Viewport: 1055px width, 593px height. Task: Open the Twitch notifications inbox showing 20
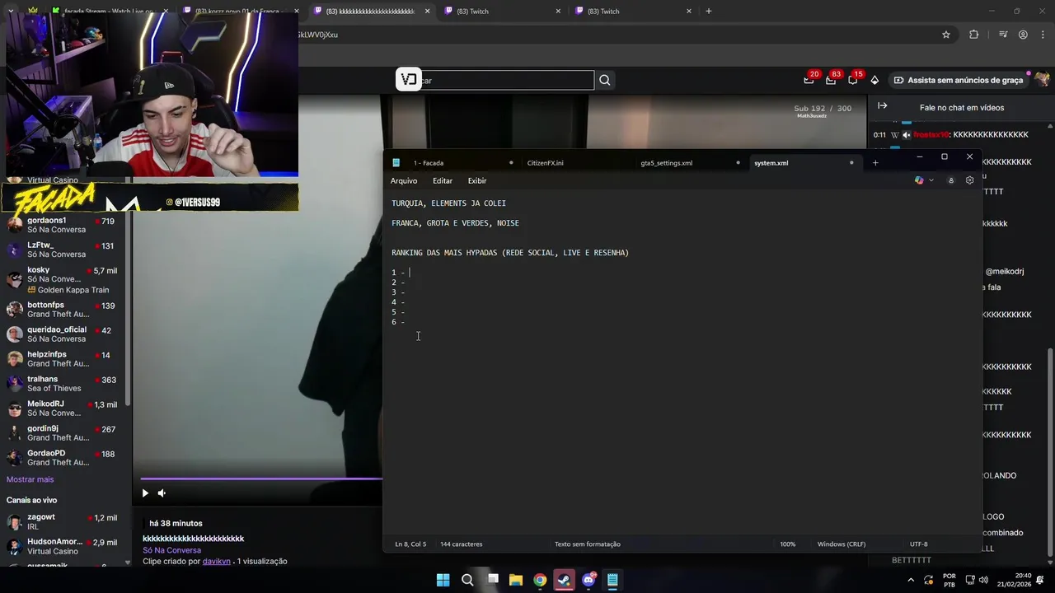tap(809, 80)
